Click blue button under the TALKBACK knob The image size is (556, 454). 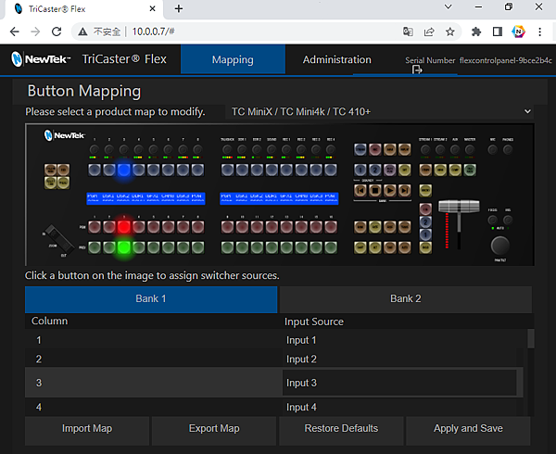pyautogui.click(x=227, y=170)
